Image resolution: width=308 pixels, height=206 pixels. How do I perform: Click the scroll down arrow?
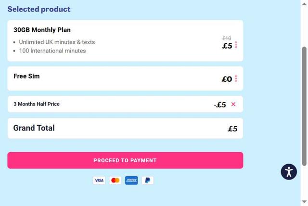[x=304, y=202]
